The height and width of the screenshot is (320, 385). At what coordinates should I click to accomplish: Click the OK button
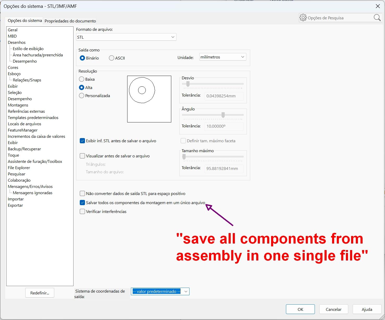click(300, 309)
